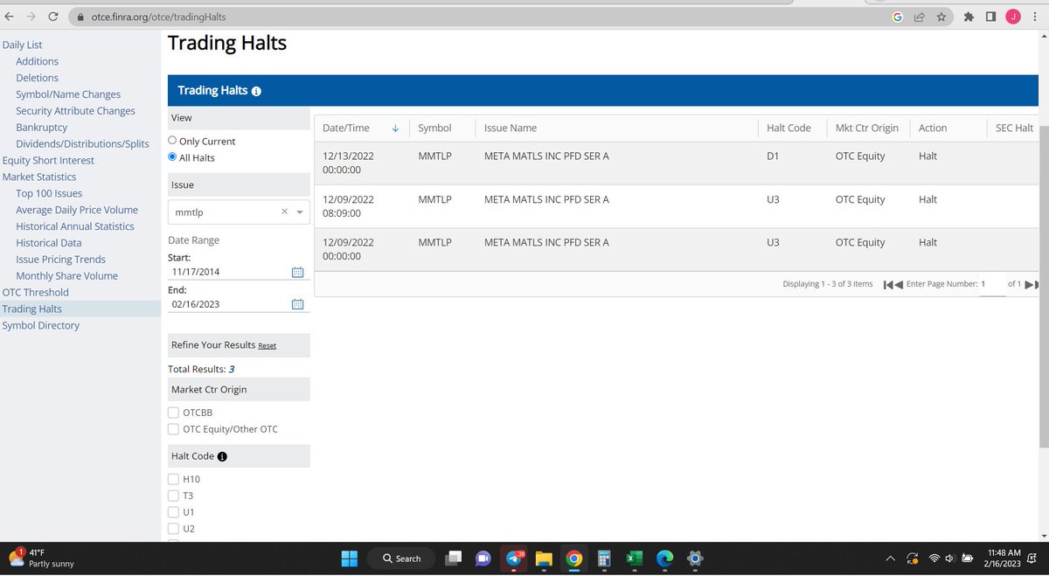Select the Only Current radio button
This screenshot has height=576, width=1049.
click(x=172, y=141)
